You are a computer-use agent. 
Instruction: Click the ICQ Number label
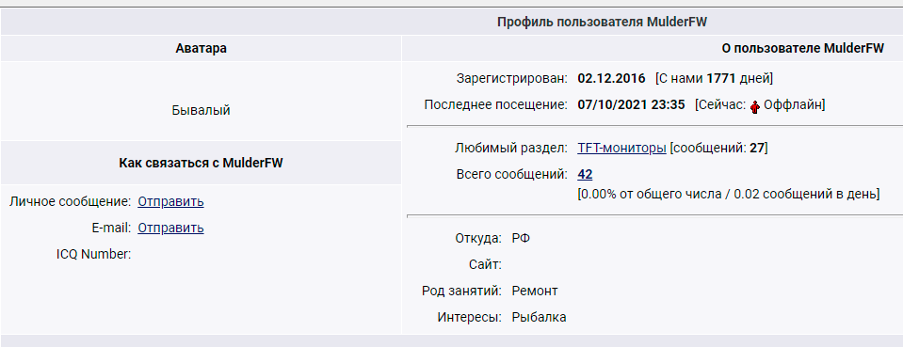point(94,254)
